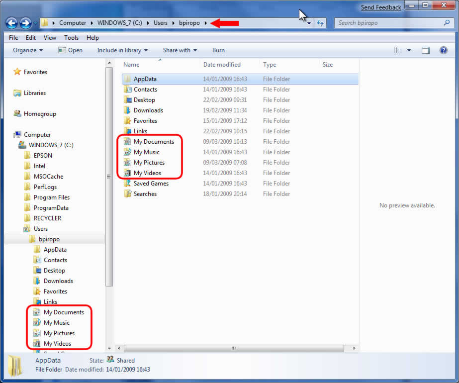Image resolution: width=459 pixels, height=383 pixels.
Task: Open the Include in library dropdown
Action: (122, 50)
